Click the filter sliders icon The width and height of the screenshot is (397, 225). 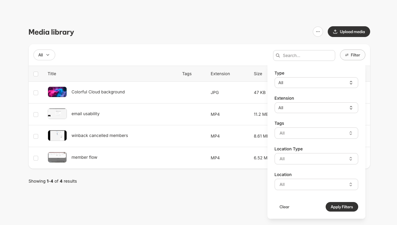[347, 55]
